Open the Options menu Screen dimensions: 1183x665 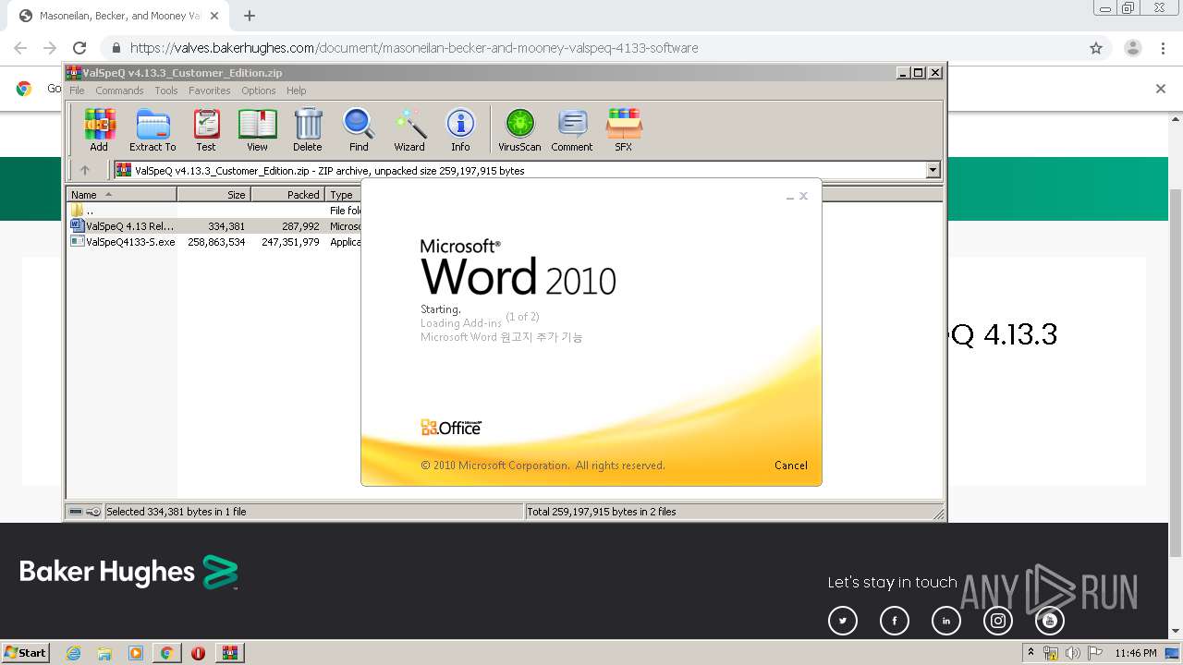coord(259,91)
